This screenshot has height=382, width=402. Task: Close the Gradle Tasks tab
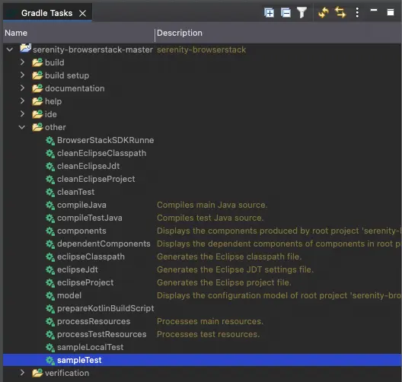pos(82,13)
